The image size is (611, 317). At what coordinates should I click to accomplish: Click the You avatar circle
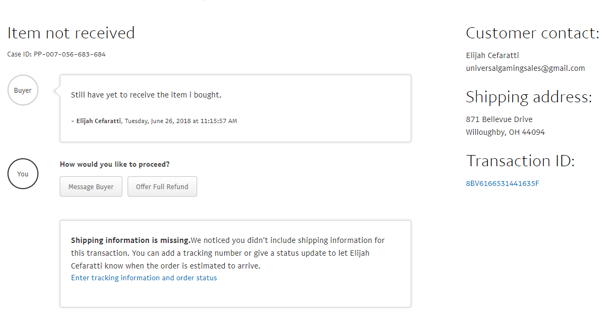23,174
